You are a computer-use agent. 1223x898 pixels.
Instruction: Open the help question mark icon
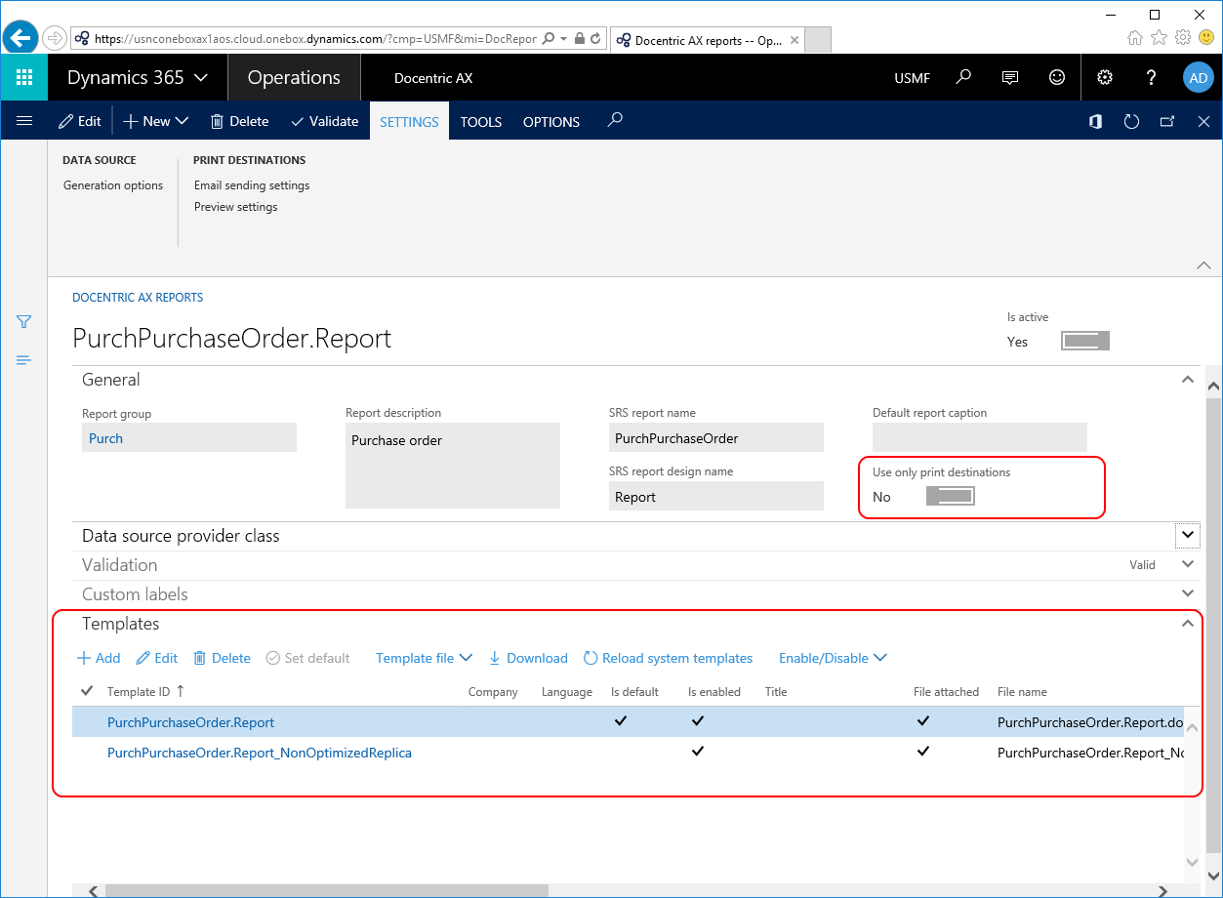pos(1152,77)
